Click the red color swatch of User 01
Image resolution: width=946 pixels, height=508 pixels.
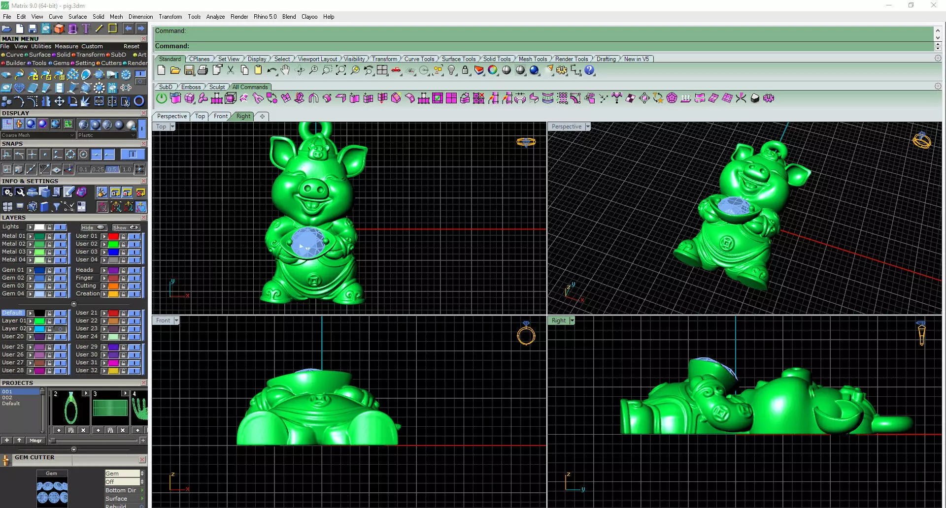pos(113,236)
